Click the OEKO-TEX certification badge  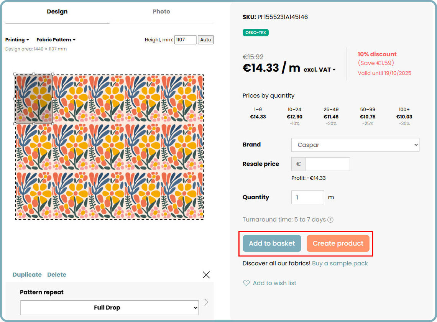tap(256, 33)
